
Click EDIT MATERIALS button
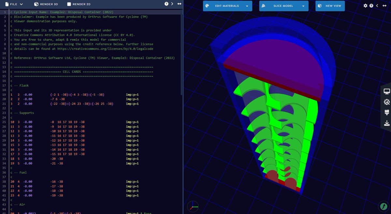click(x=228, y=6)
